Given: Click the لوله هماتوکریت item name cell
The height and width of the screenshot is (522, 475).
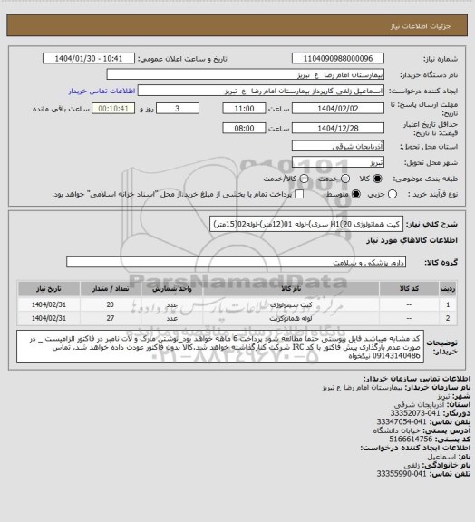Looking at the screenshot, I should click(291, 318).
